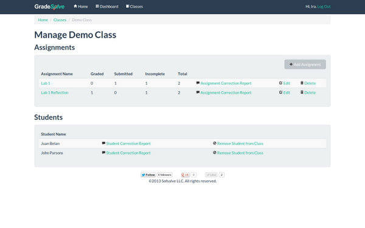Click the Demo Class breadcrumb text
The height and width of the screenshot is (228, 365).
(82, 20)
